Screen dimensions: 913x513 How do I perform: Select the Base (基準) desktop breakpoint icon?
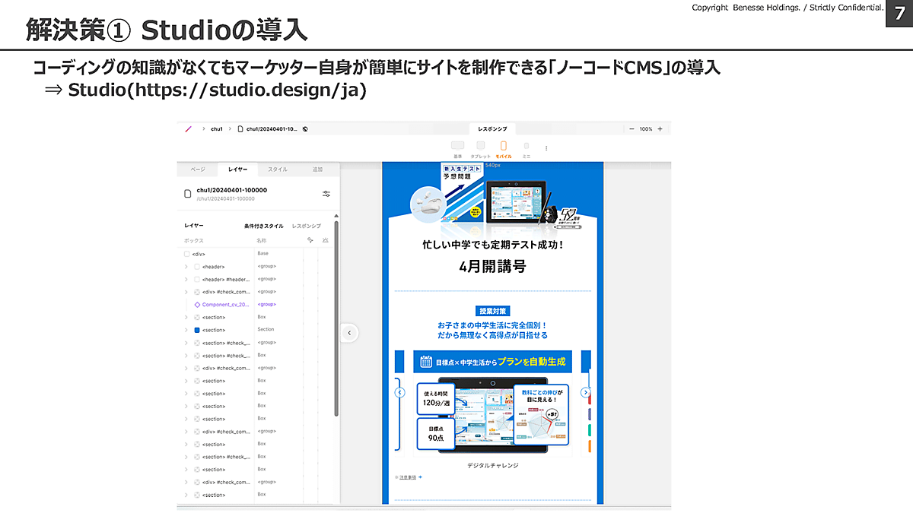(x=457, y=146)
